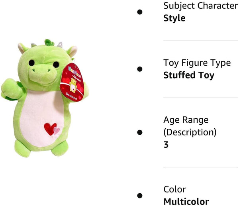Click the Desmund name on tag

tap(71, 96)
